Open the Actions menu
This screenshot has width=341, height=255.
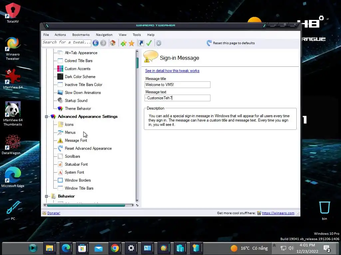click(x=60, y=35)
